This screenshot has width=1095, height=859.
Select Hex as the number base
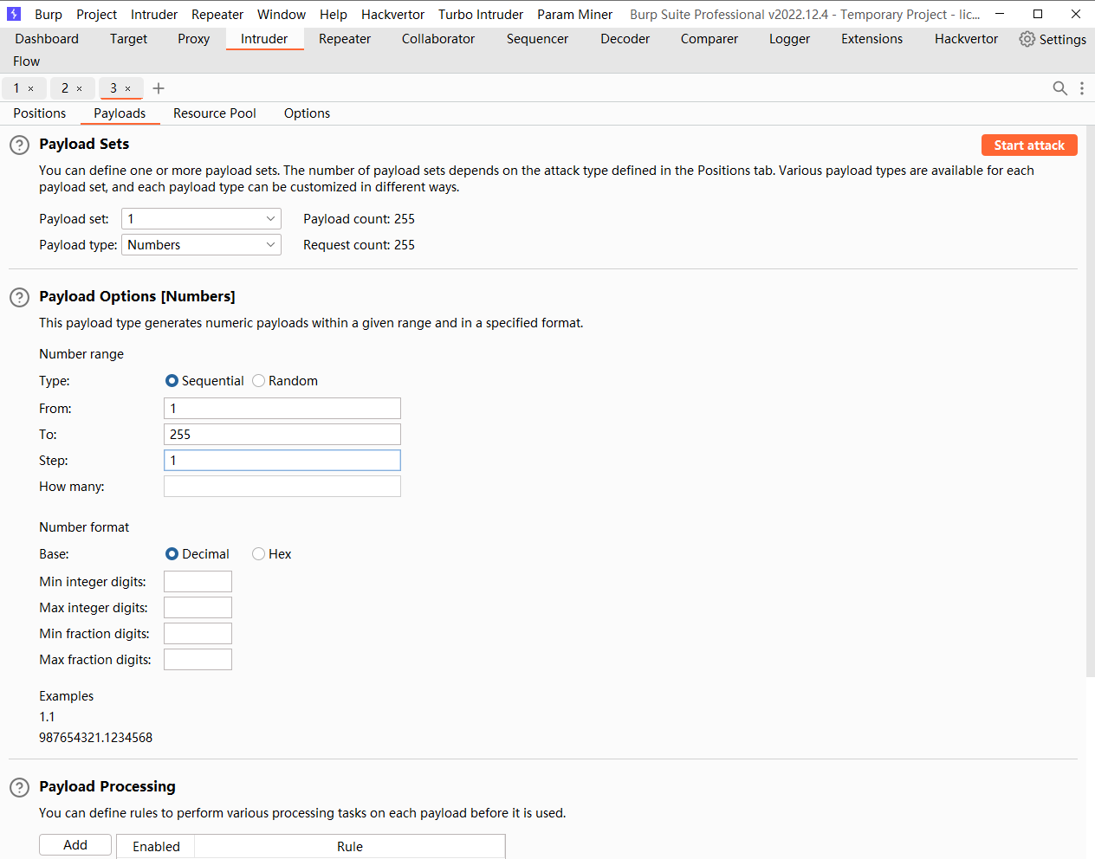point(258,553)
